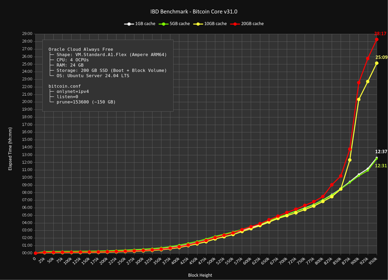The image size is (388, 280).
Task: Click the chart title IBD Benchmark
Action: point(194,12)
